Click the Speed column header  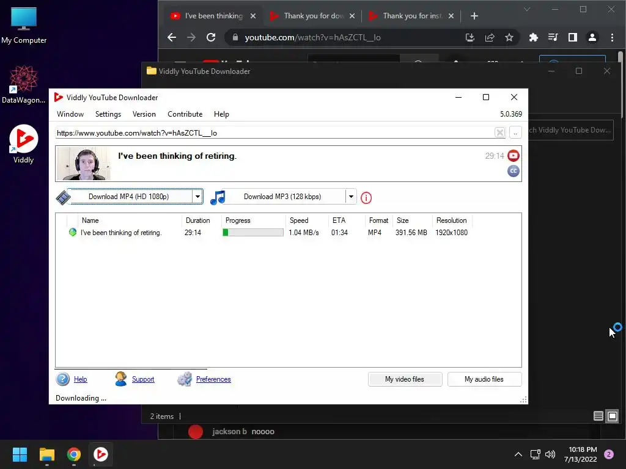point(307,220)
